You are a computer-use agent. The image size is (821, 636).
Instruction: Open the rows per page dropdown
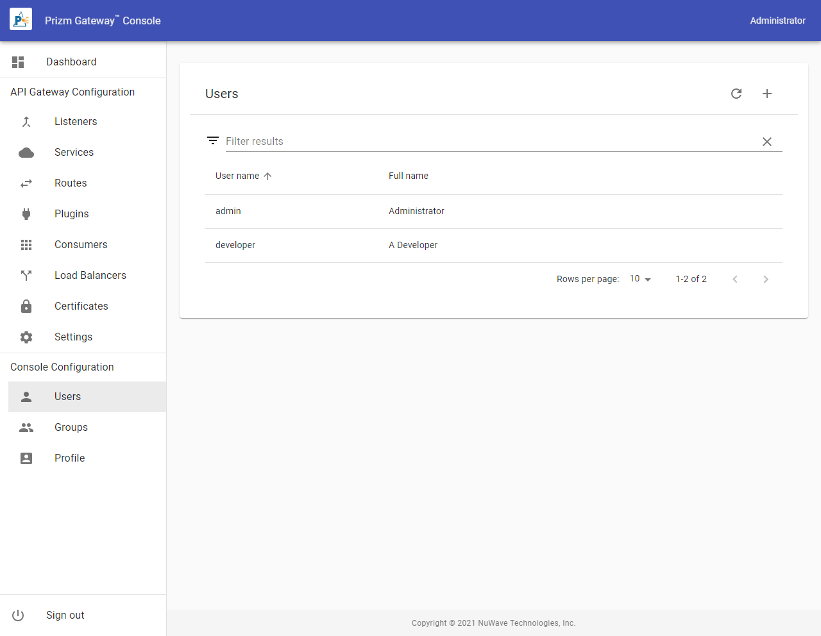(640, 279)
